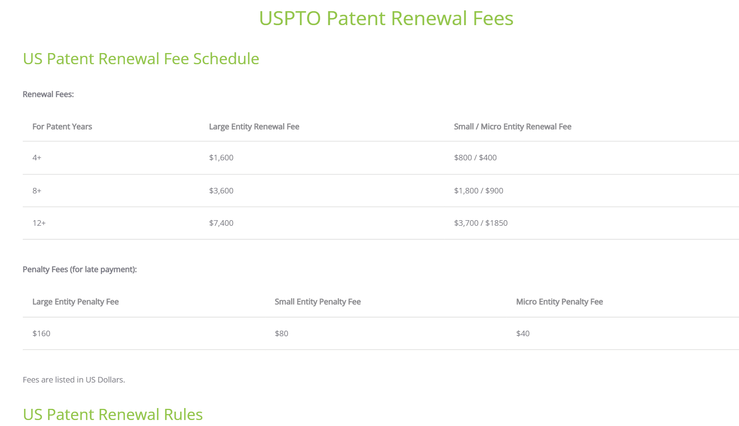Click the $3,600 renewal fee value
The width and height of the screenshot is (739, 426).
coord(221,191)
